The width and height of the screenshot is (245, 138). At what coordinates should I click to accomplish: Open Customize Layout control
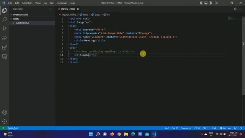coord(216,3)
